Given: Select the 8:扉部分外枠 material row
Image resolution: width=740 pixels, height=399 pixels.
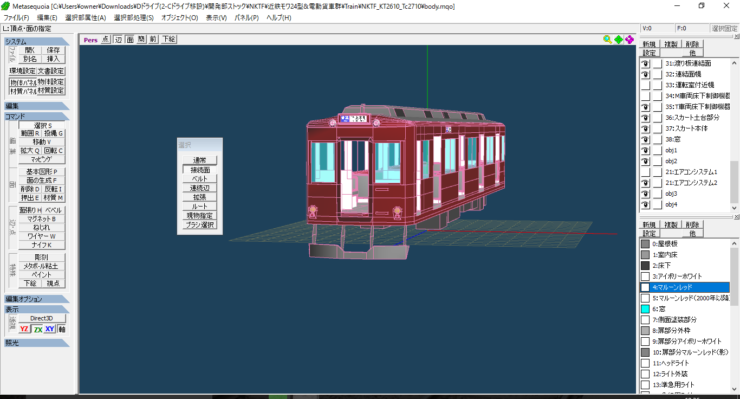Looking at the screenshot, I should pos(685,331).
